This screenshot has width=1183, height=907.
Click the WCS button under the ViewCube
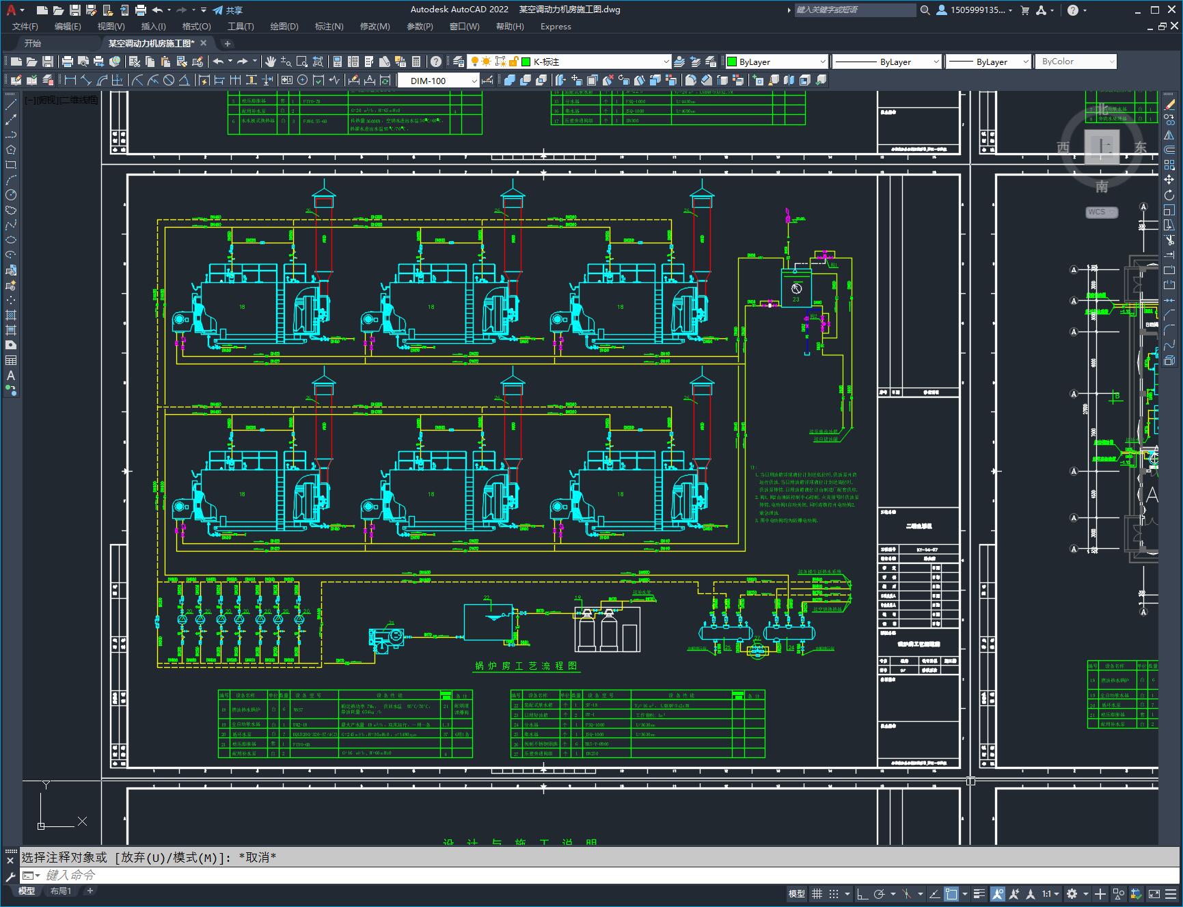1100,212
